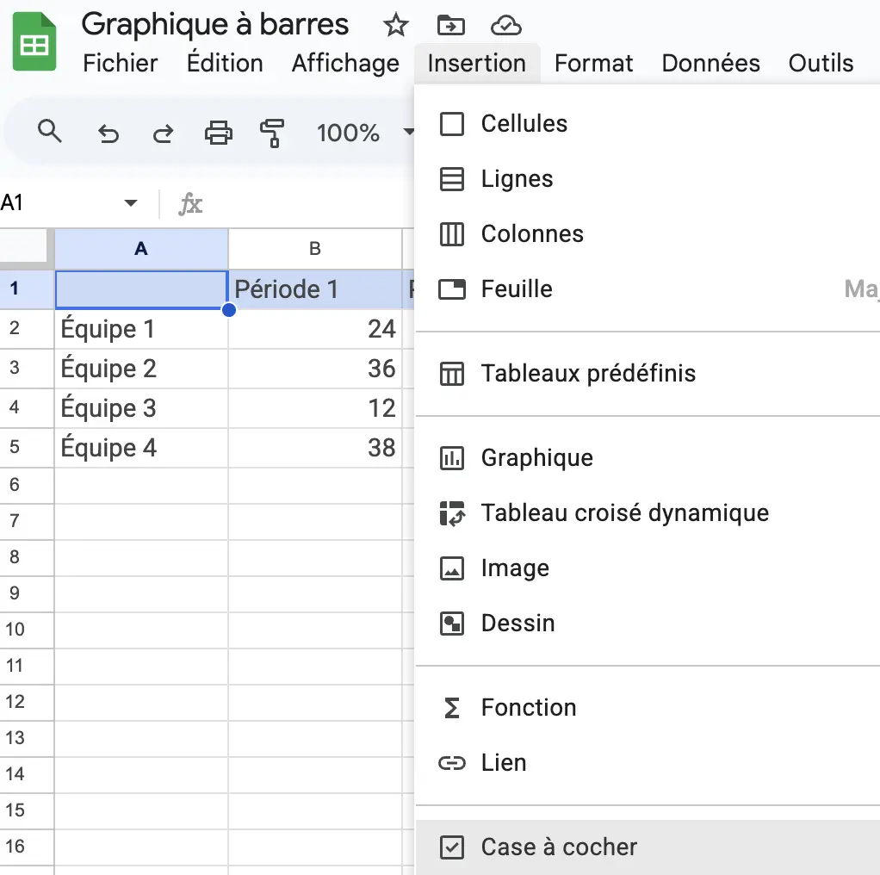Select the cell containing 36

click(315, 369)
